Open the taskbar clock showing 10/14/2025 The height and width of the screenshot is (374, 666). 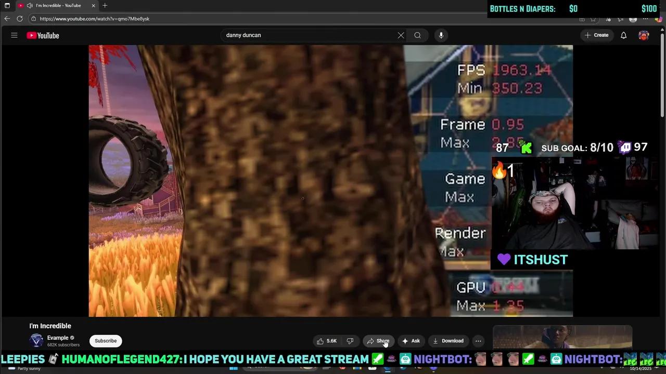click(x=640, y=368)
